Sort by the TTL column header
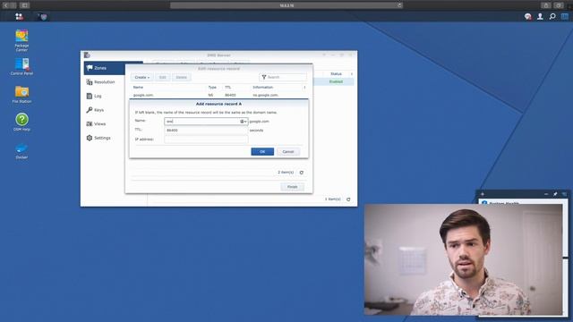573x322 pixels. tap(228, 88)
